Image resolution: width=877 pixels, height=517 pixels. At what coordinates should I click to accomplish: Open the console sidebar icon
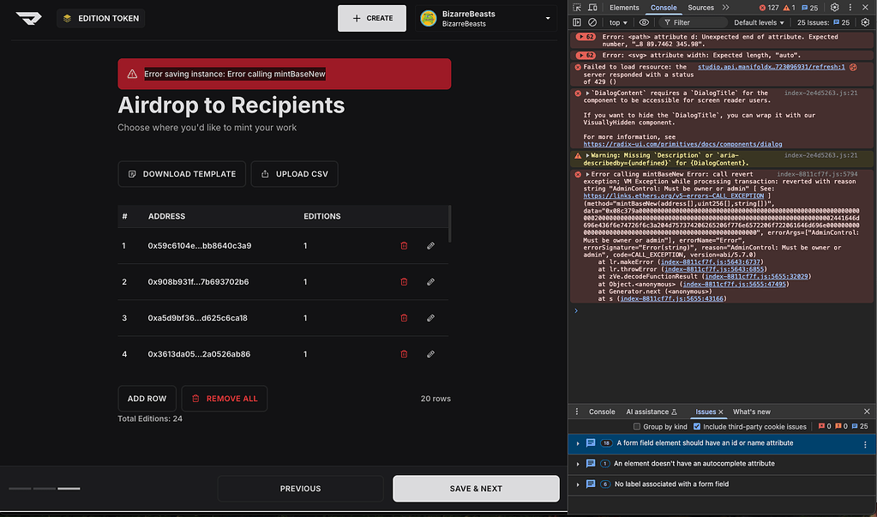[x=578, y=21]
